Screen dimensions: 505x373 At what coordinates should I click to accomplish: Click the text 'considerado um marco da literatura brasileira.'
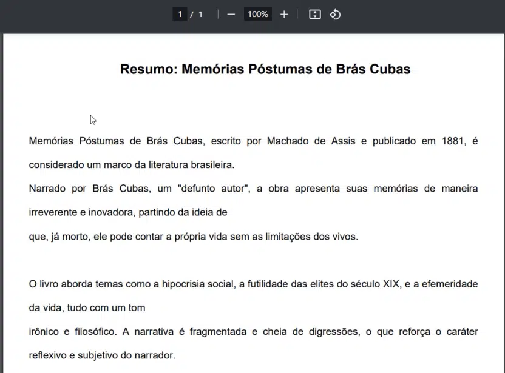point(132,165)
